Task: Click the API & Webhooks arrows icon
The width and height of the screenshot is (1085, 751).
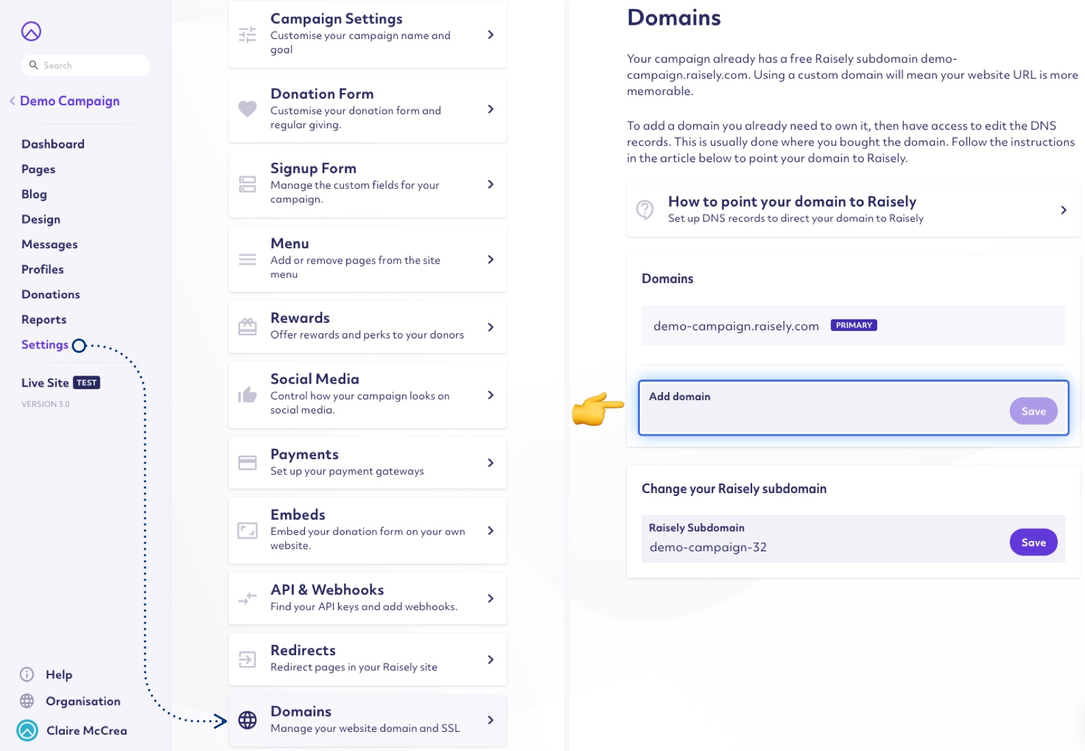Action: 247,598
